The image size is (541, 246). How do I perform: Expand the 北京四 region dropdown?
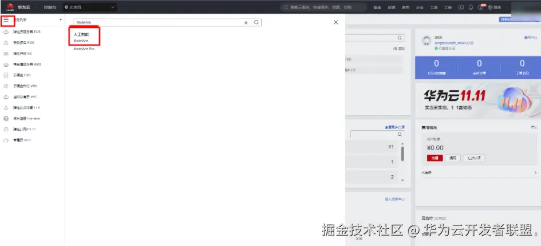coord(90,7)
